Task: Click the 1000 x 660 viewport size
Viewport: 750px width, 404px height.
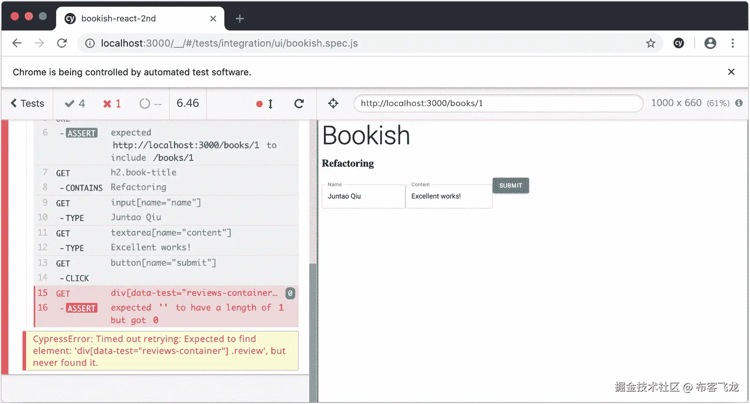Action: coord(676,103)
